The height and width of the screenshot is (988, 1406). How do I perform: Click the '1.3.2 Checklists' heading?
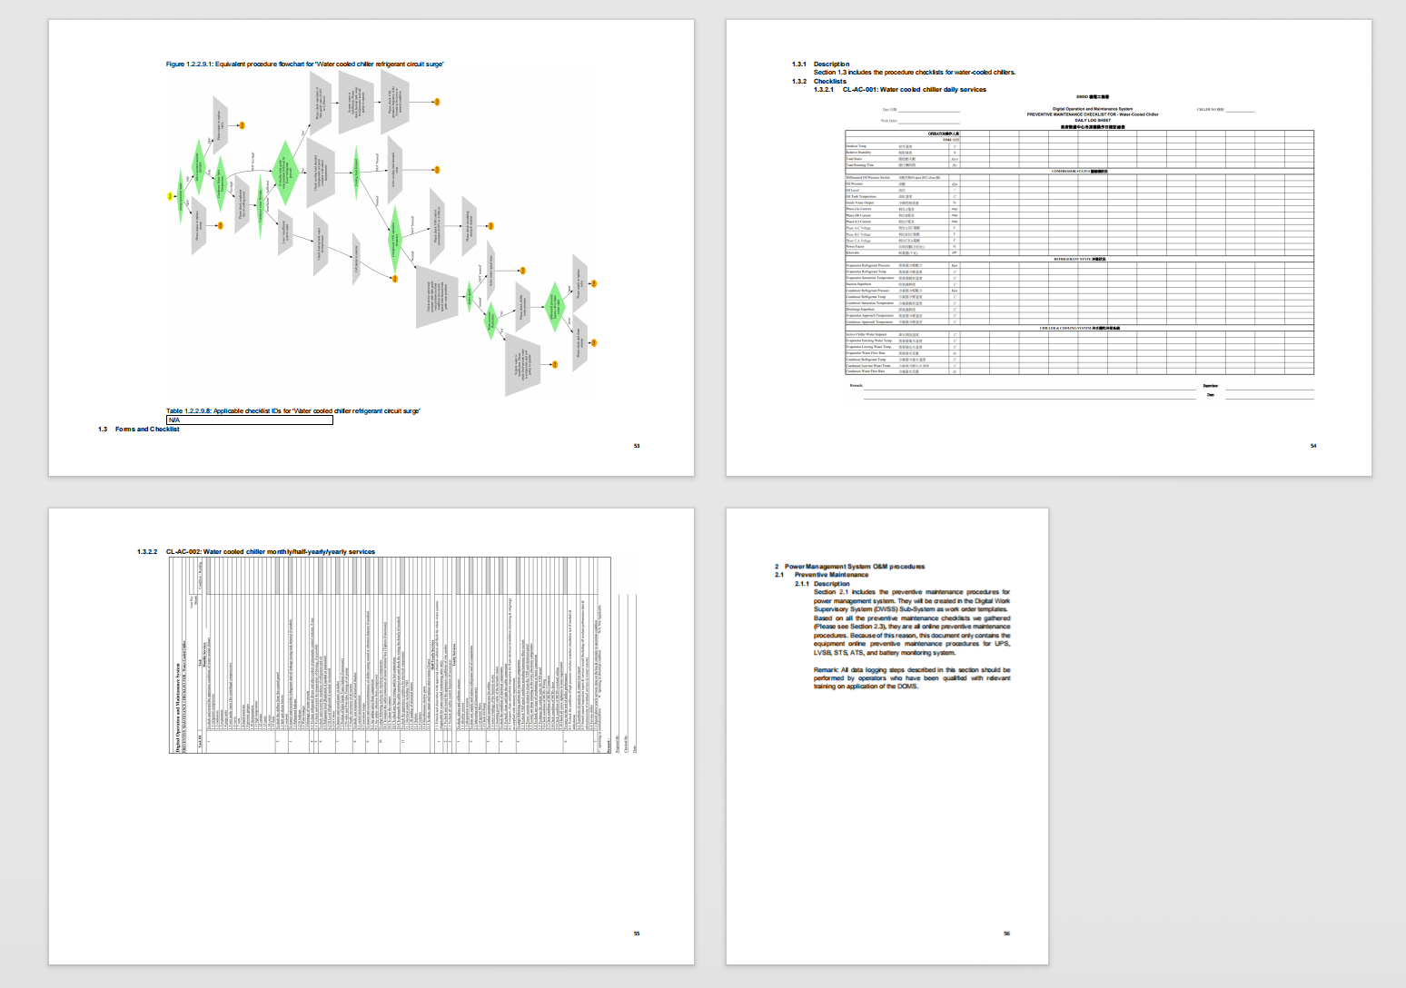(x=819, y=82)
